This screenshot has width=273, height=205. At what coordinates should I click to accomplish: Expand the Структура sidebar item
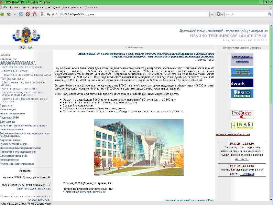pos(6,105)
